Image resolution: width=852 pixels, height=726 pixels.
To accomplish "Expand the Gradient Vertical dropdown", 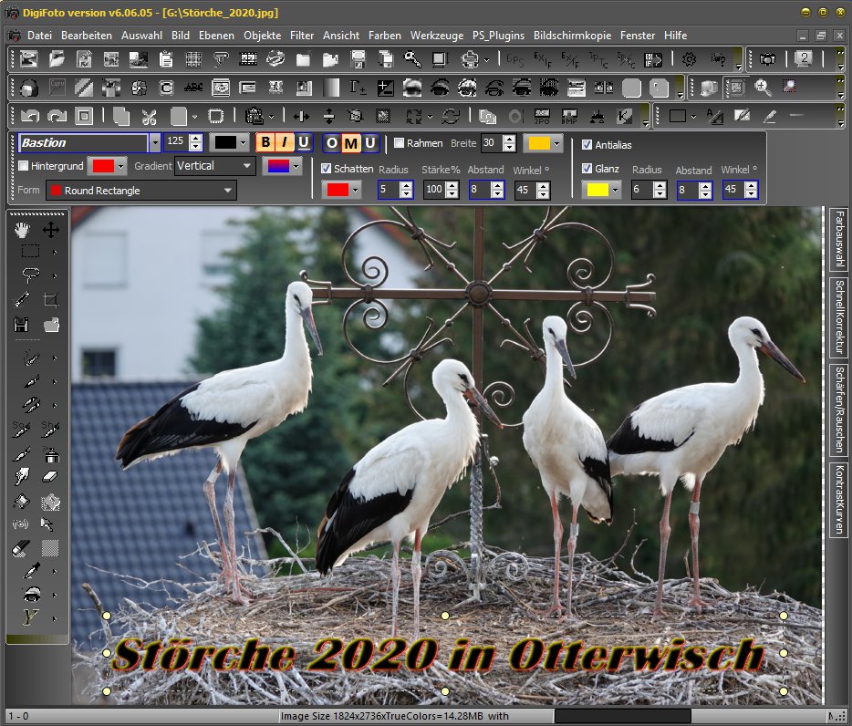I will click(x=247, y=166).
